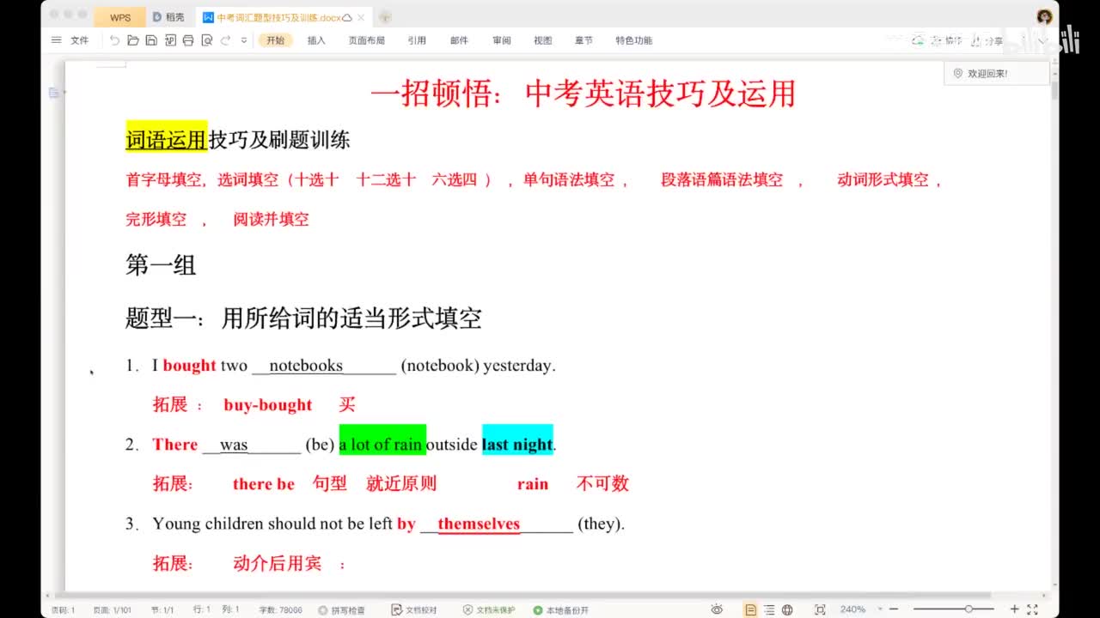Switch to web layout globe icon
The image size is (1100, 618).
click(788, 609)
